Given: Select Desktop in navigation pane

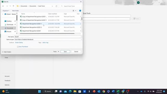Looking at the screenshot, I should click(9, 21).
